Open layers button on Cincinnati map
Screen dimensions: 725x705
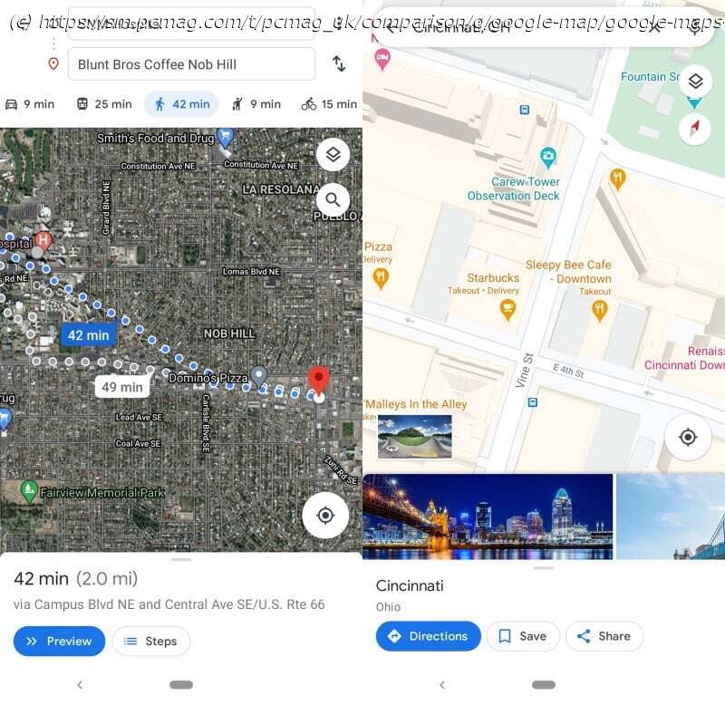coord(695,82)
